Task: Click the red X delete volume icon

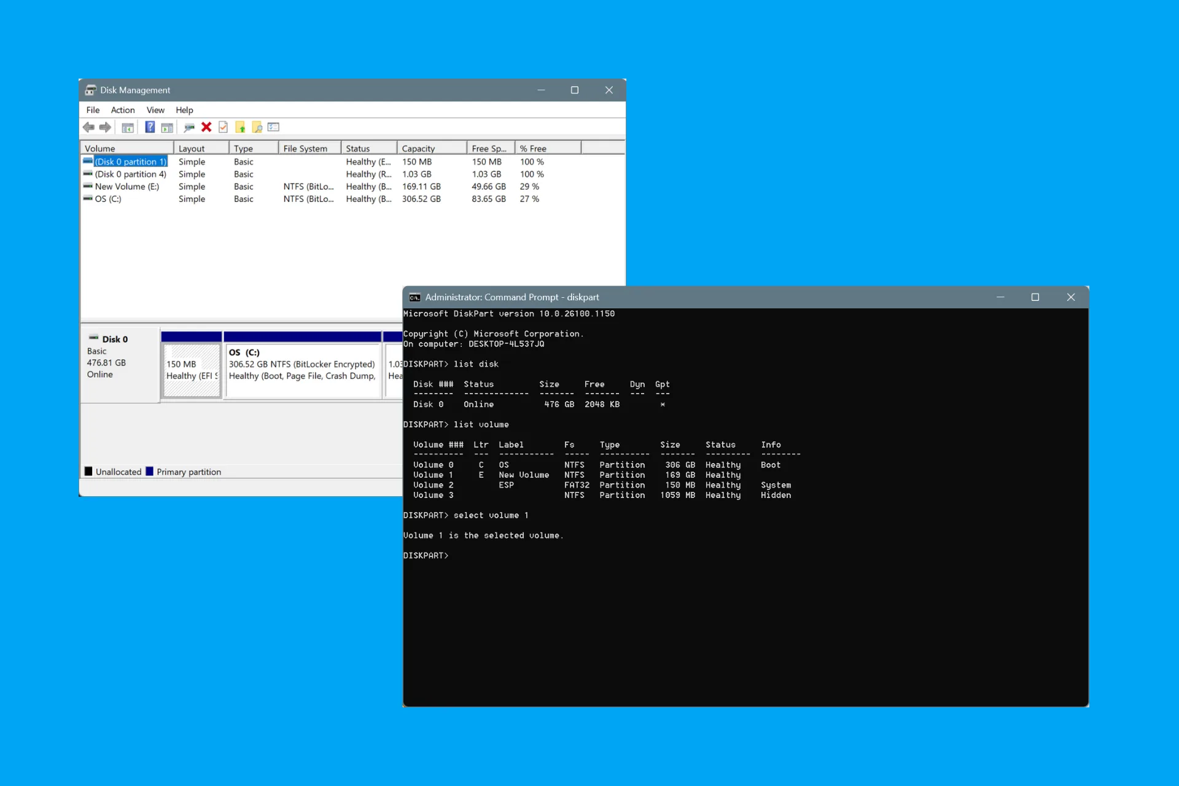Action: [206, 127]
